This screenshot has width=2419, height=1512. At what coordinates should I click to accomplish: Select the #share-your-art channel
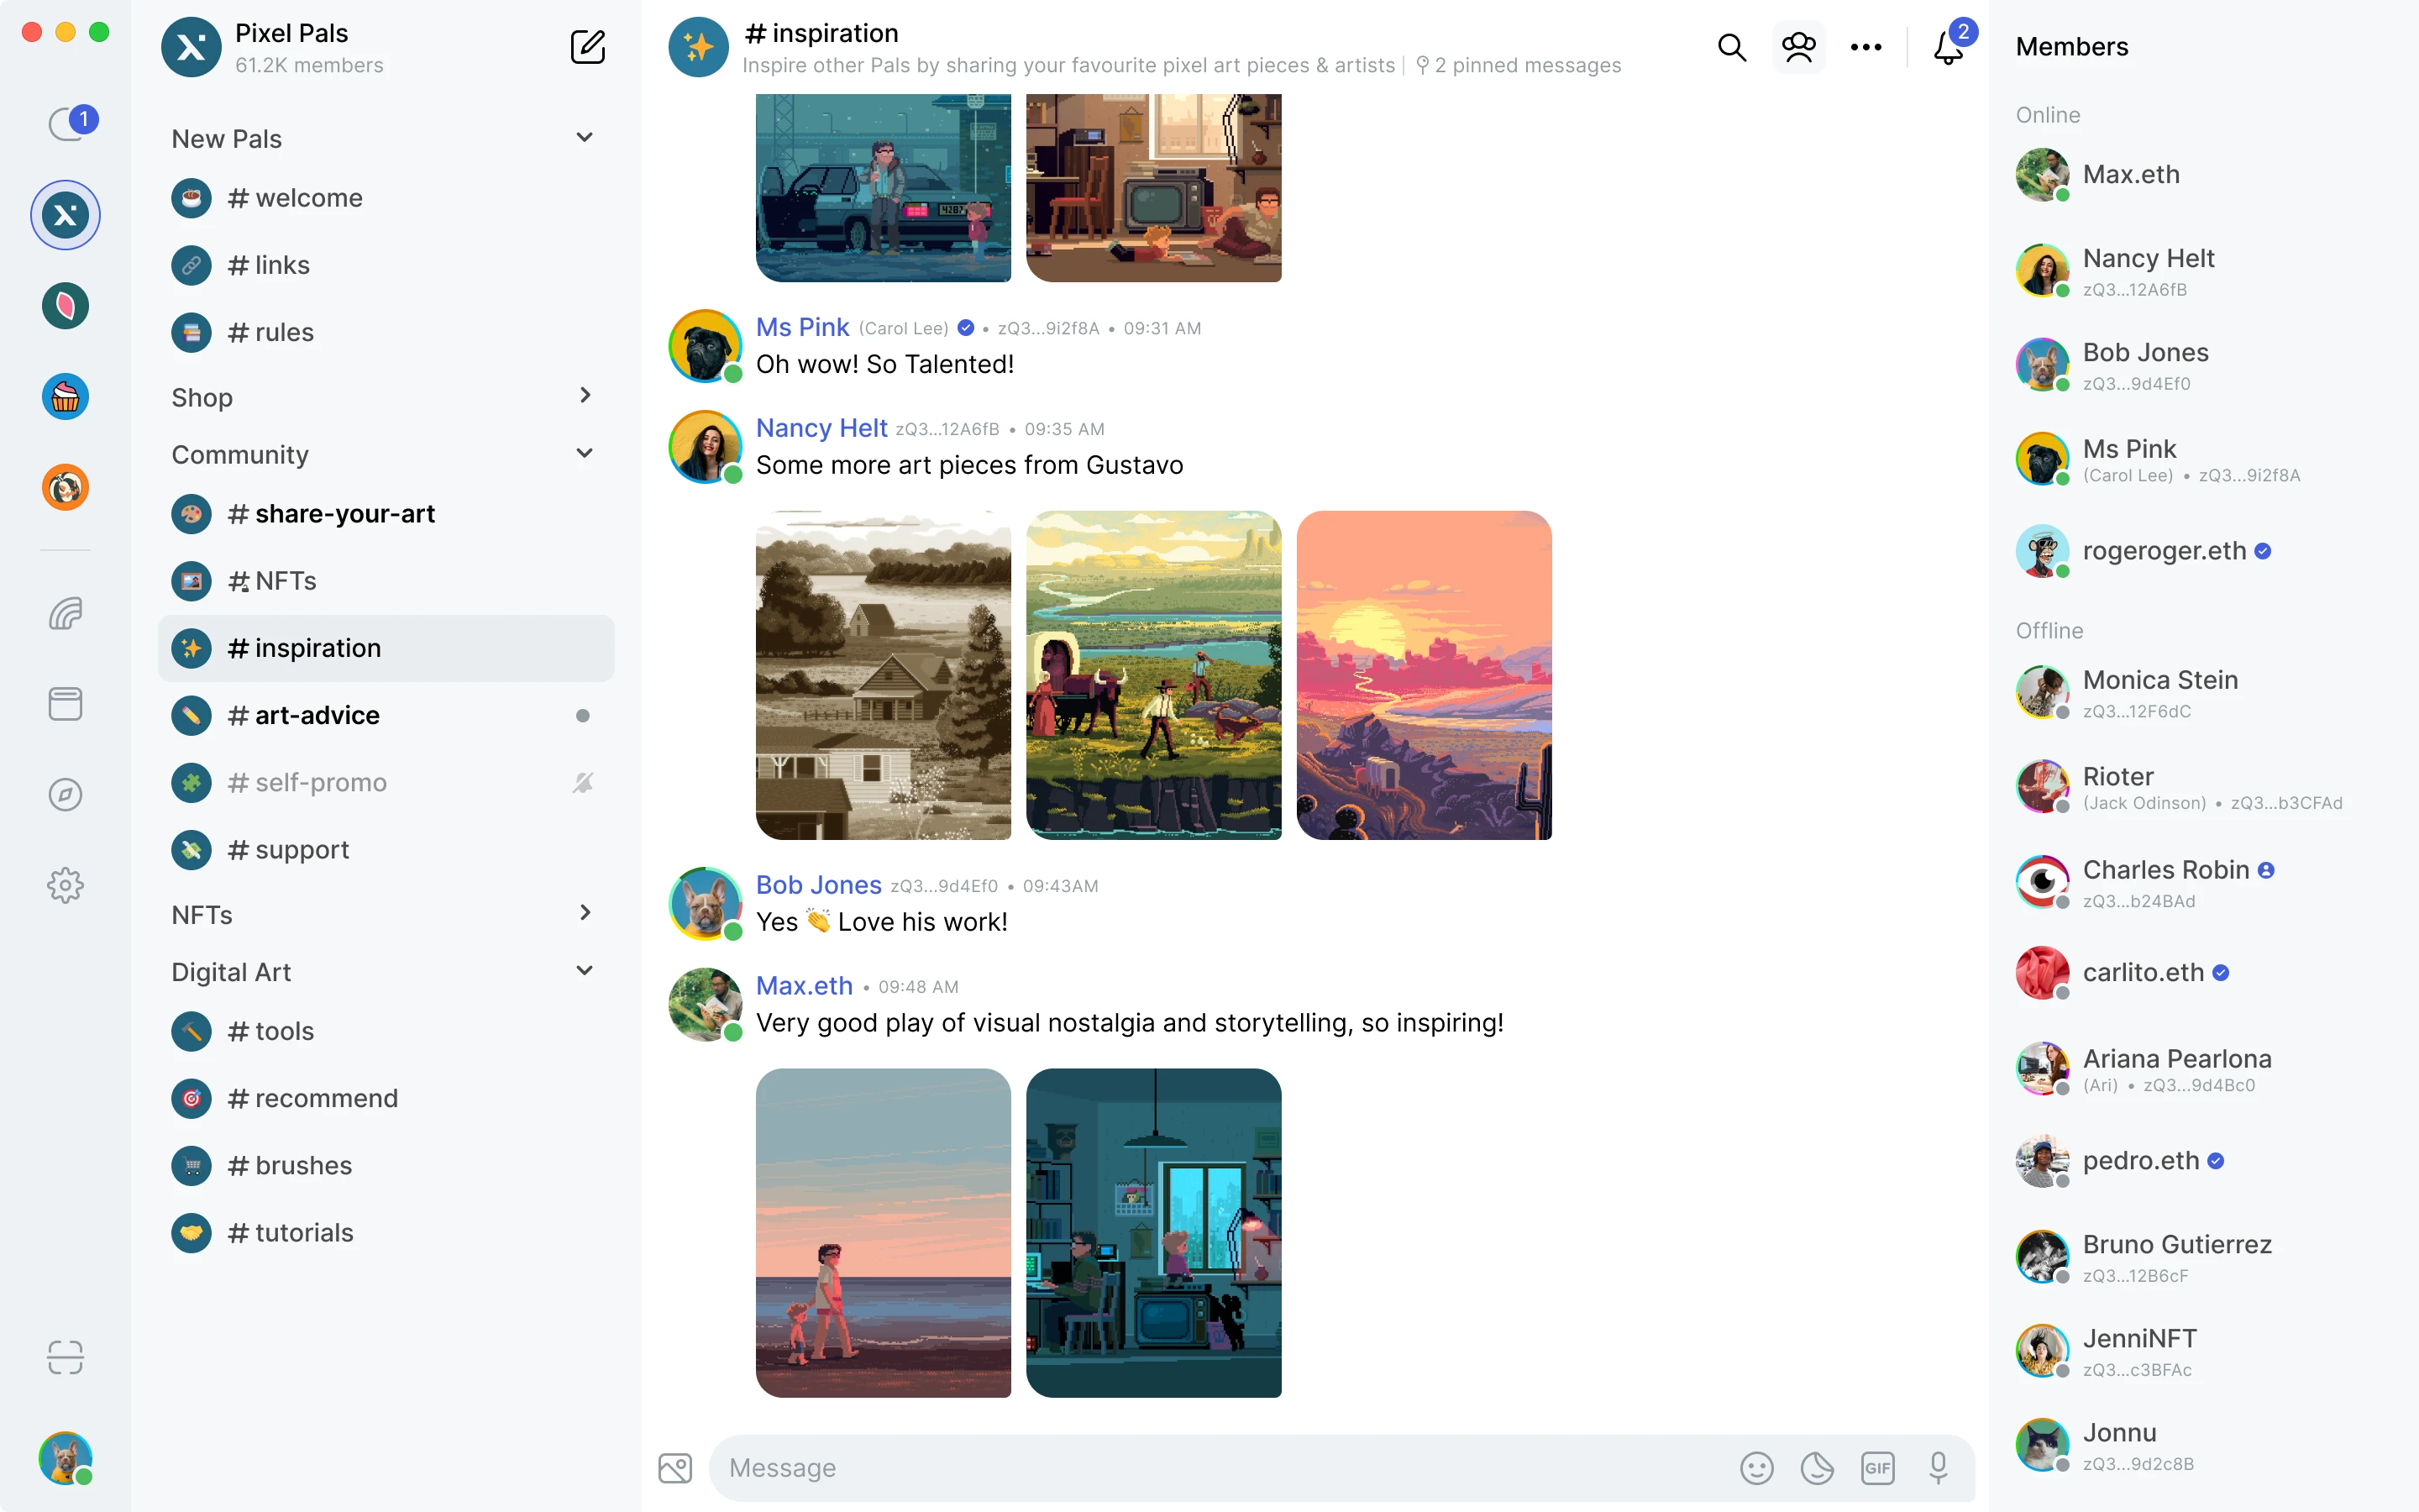coord(331,514)
